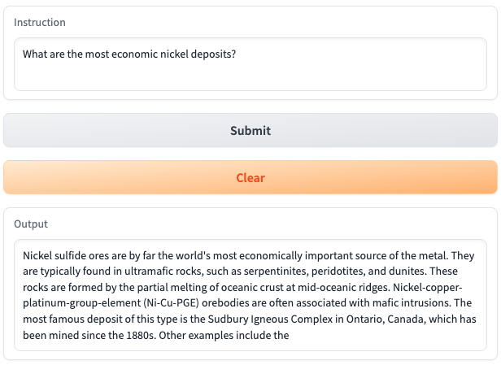This screenshot has height=365, width=501.
Task: Click the word 'What' in Instruction box
Action: (36, 54)
